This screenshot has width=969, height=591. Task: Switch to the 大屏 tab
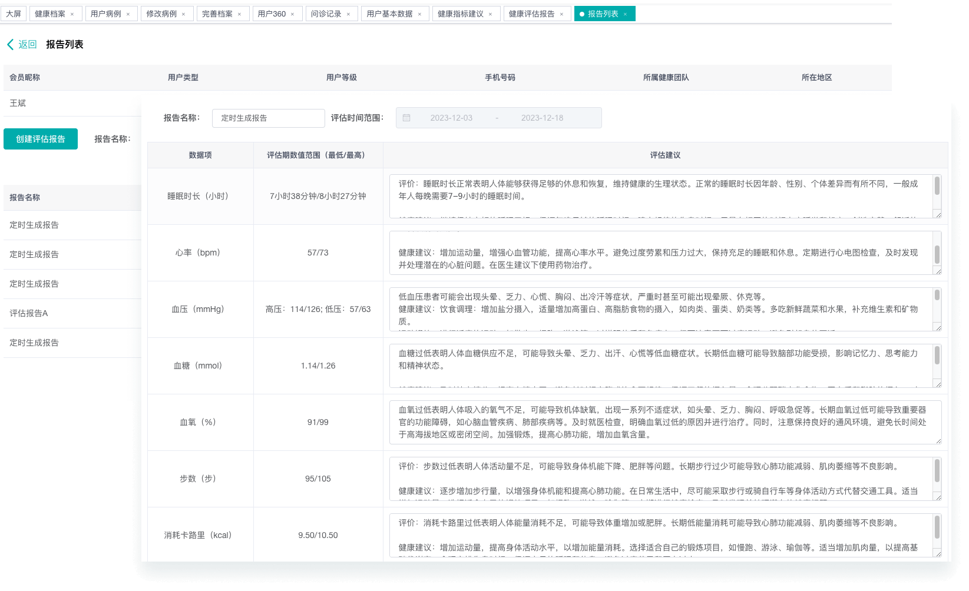14,14
